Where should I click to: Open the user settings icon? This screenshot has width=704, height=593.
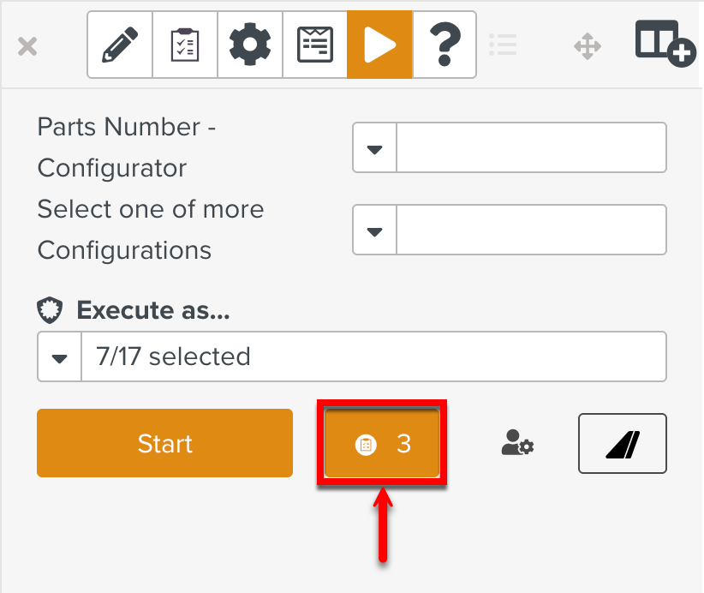click(x=517, y=444)
